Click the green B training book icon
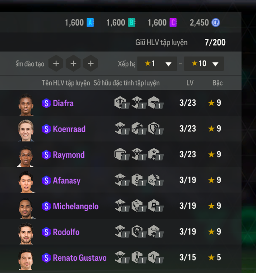The width and height of the screenshot is (256, 273). (x=132, y=23)
